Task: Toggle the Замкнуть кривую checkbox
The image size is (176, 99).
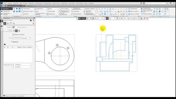Action: click(13, 35)
